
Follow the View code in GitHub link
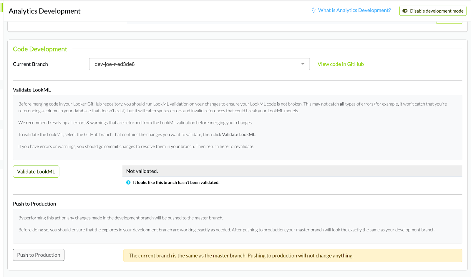coord(341,64)
